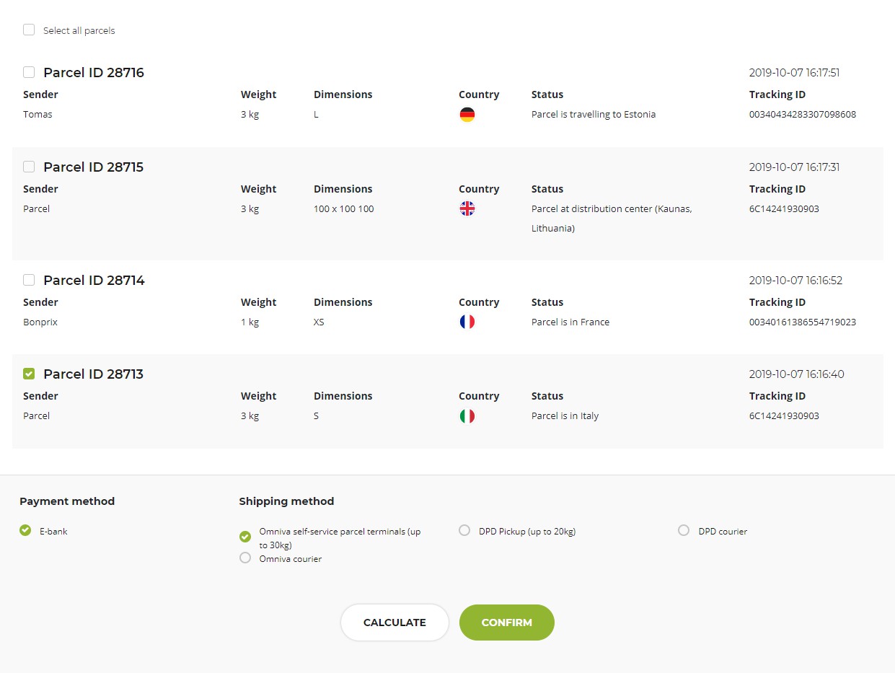This screenshot has width=895, height=673.
Task: Choose Omniva self-service parcel terminals option
Action: pyautogui.click(x=245, y=537)
